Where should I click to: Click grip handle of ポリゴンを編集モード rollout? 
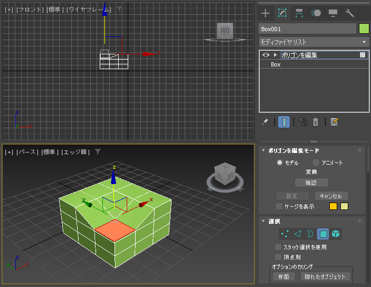[x=359, y=150]
